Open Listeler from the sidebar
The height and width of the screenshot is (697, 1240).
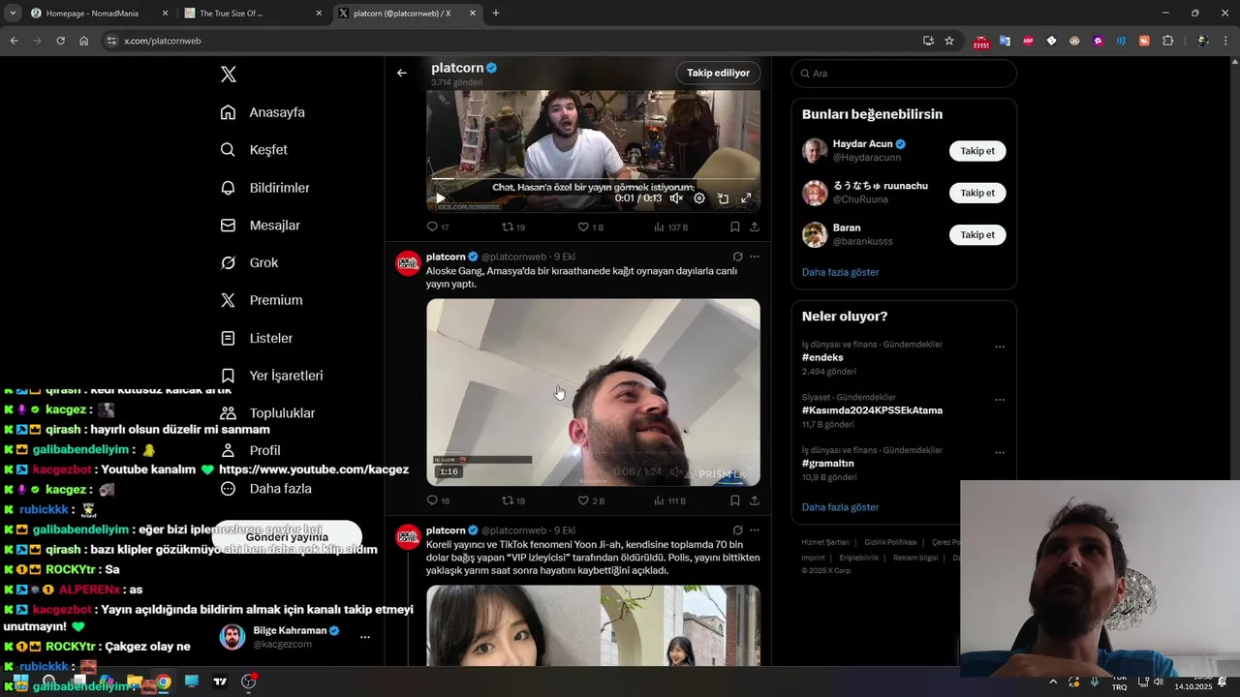pyautogui.click(x=257, y=338)
